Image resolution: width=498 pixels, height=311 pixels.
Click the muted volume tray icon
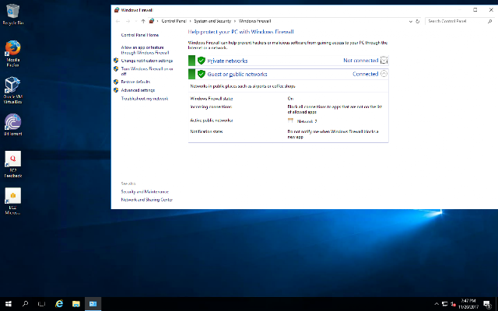point(453,304)
